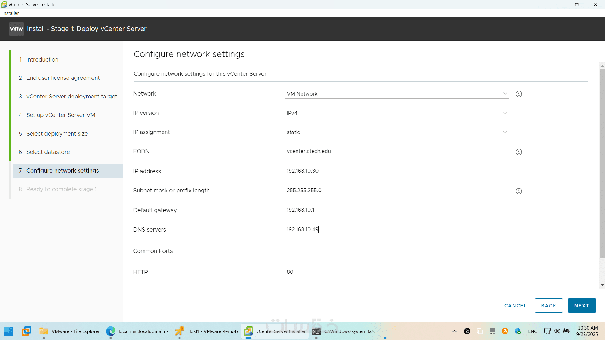Click the 'IP assignment' label
The width and height of the screenshot is (605, 340).
(x=151, y=132)
